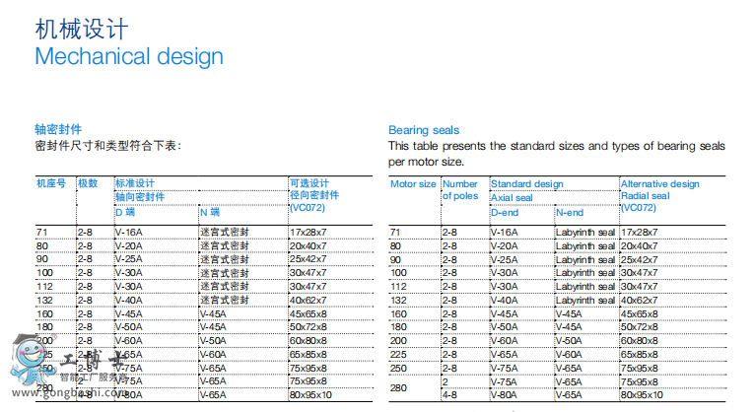Select the 'D-end' column label
The height and width of the screenshot is (412, 754).
coord(504,212)
